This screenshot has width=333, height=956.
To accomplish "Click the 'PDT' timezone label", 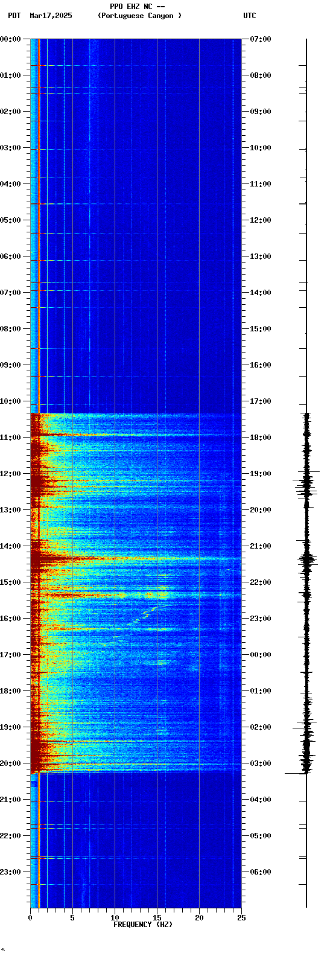I will (x=14, y=16).
